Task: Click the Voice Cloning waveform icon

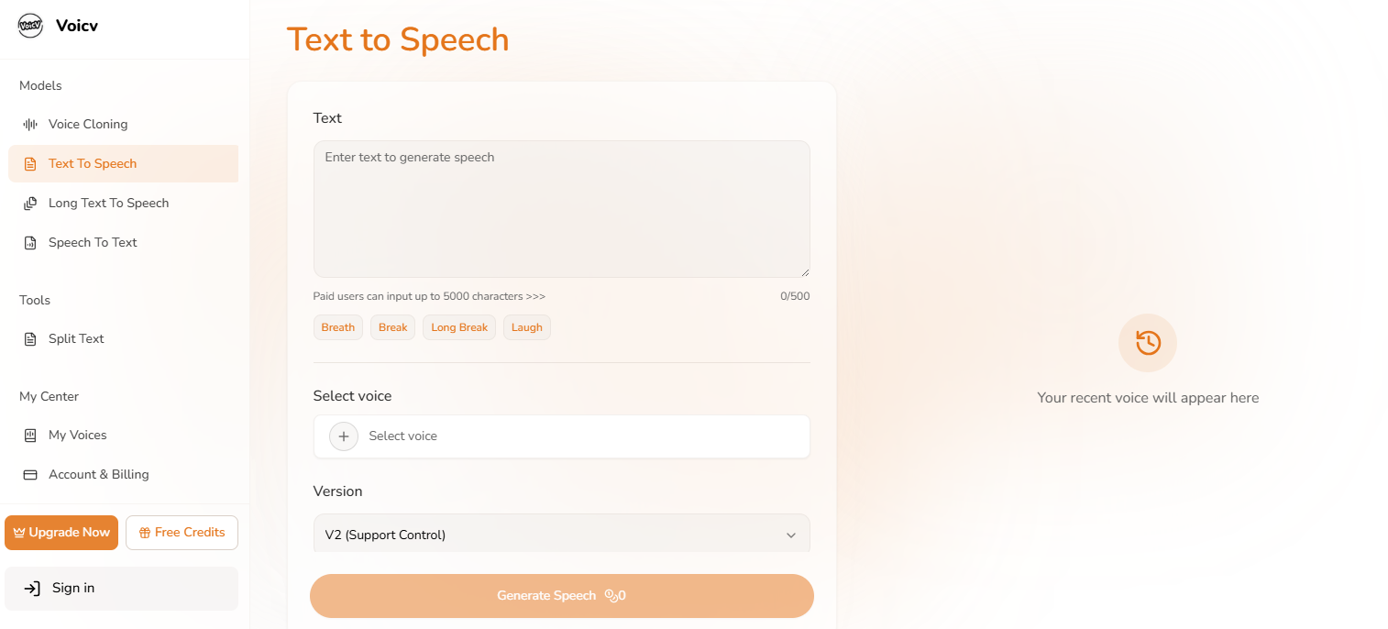Action: [30, 125]
